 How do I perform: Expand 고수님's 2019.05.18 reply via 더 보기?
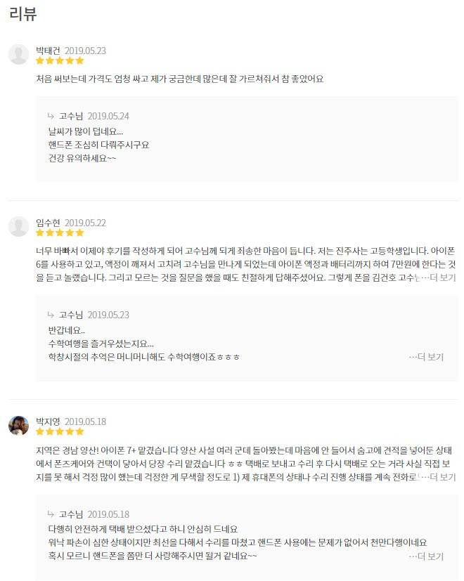tap(431, 556)
